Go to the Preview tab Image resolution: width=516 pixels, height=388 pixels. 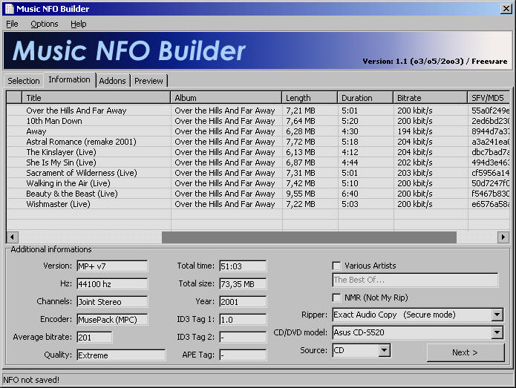[x=148, y=81]
